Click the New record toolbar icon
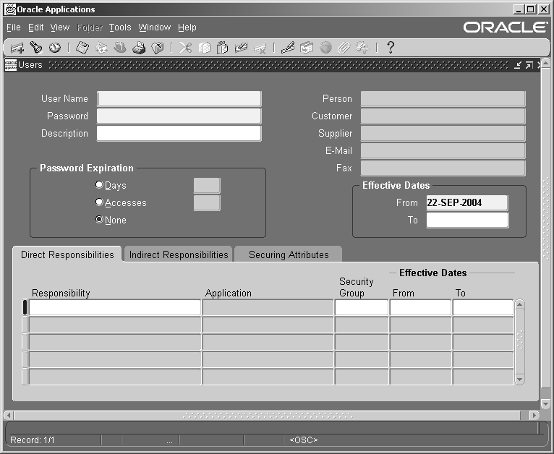This screenshot has width=554, height=454. (17, 47)
